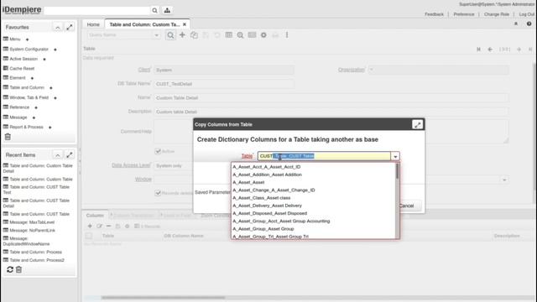This screenshot has width=537, height=302.
Task: Open recent item Table and Column: Process2
Action: [x=37, y=260]
